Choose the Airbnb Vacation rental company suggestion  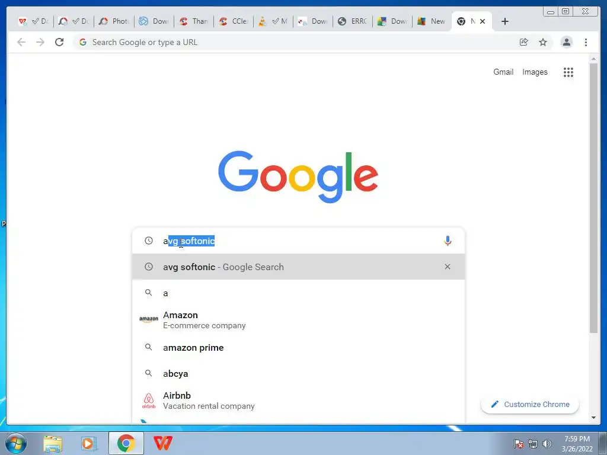298,400
